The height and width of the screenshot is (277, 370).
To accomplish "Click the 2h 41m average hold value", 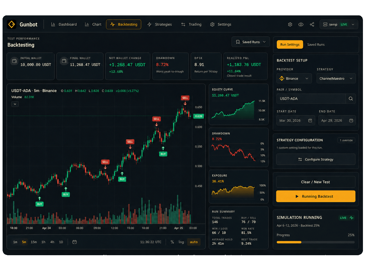I will [x=218, y=244].
